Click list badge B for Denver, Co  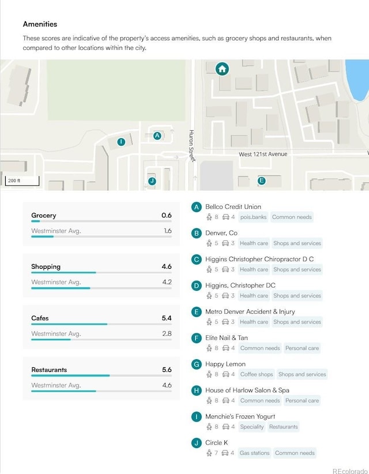click(x=197, y=234)
